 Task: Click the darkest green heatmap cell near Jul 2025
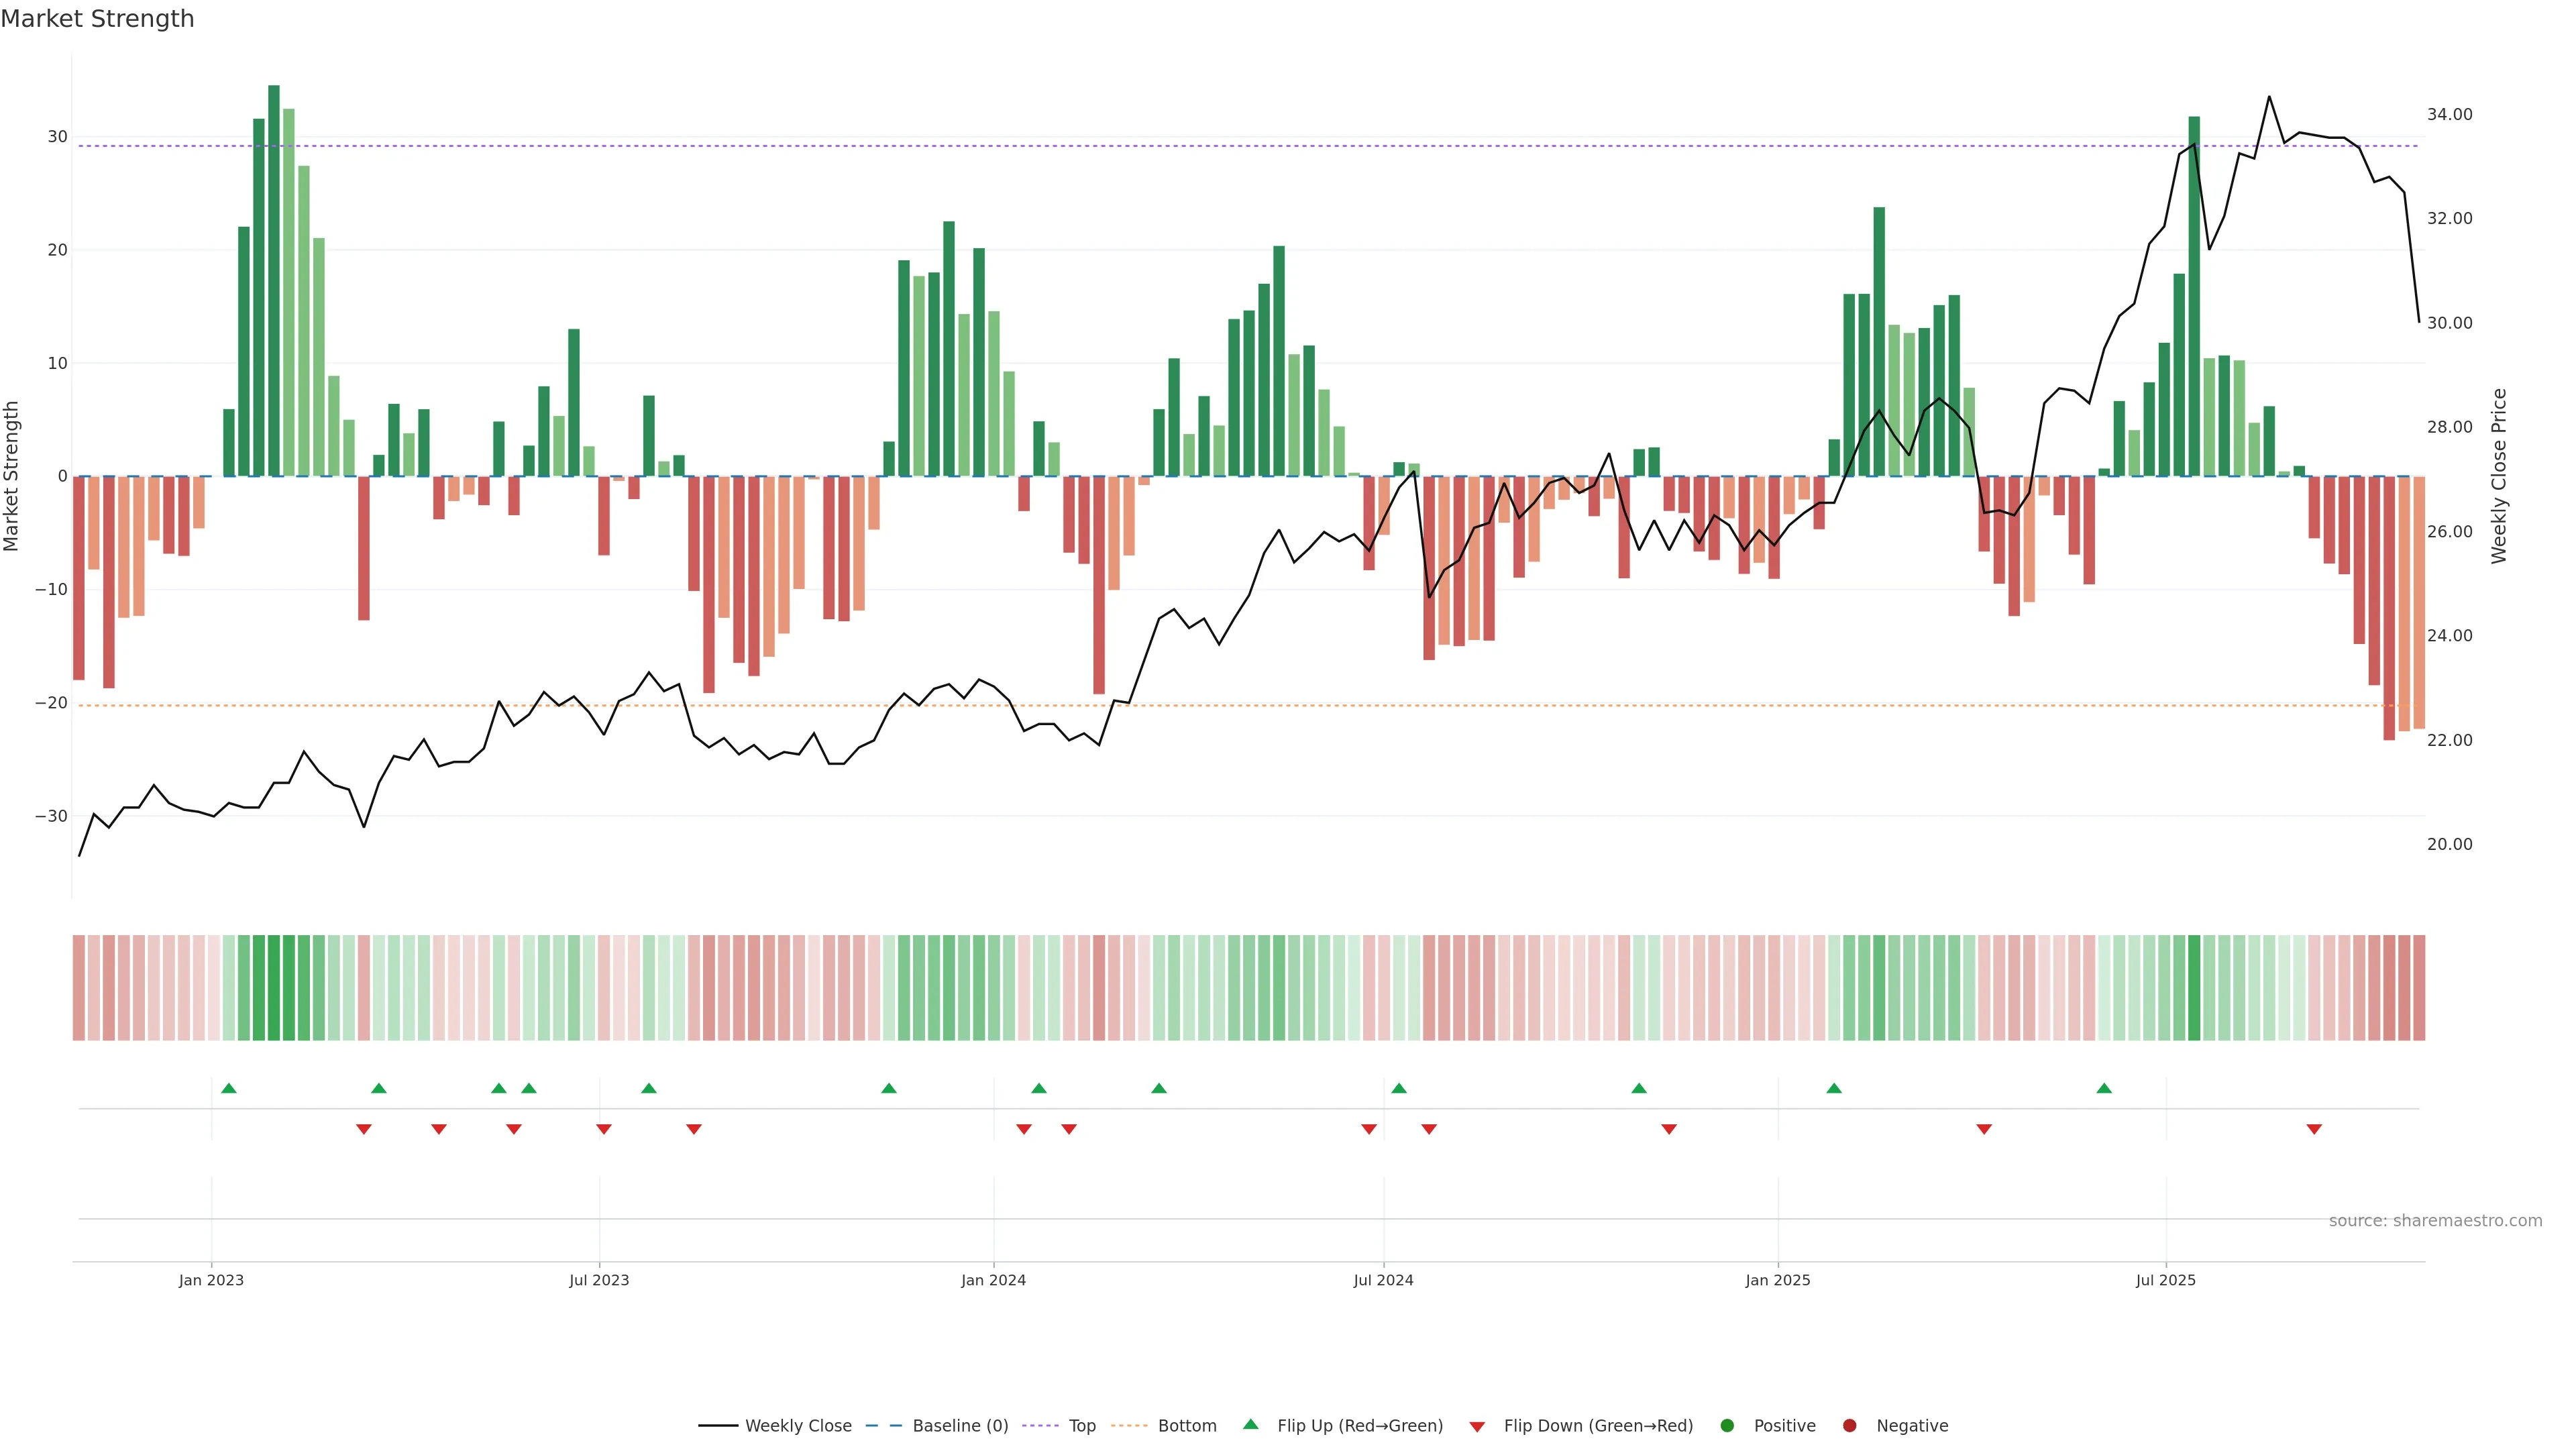tap(2194, 988)
